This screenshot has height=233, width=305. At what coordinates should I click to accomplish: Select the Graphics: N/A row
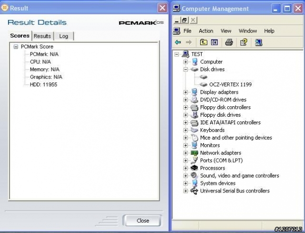pyautogui.click(x=46, y=77)
